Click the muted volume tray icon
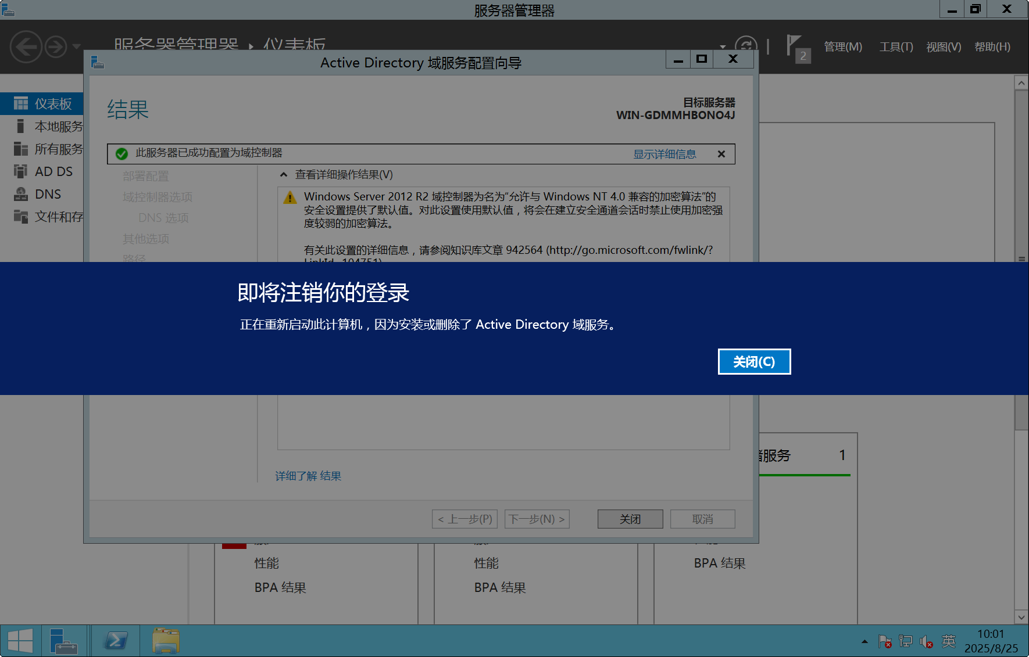The image size is (1029, 657). coord(926,641)
